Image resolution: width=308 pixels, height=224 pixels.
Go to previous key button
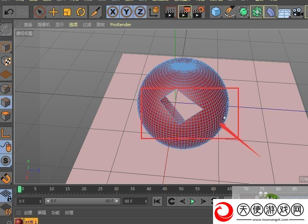[x=172, y=201]
